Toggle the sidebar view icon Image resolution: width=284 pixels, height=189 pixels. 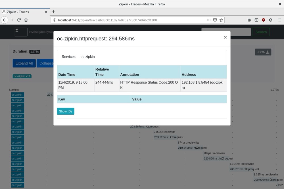pyautogui.click(x=256, y=20)
